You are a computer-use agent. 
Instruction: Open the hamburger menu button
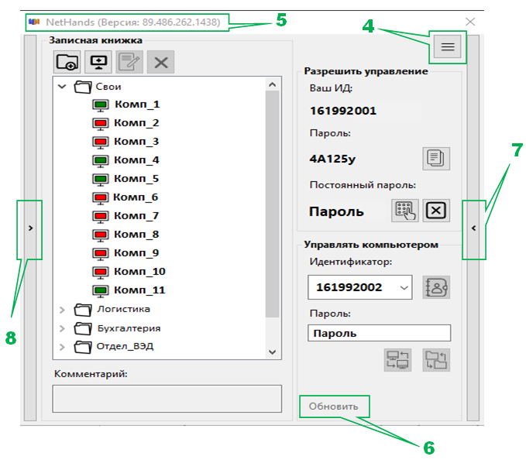[447, 48]
